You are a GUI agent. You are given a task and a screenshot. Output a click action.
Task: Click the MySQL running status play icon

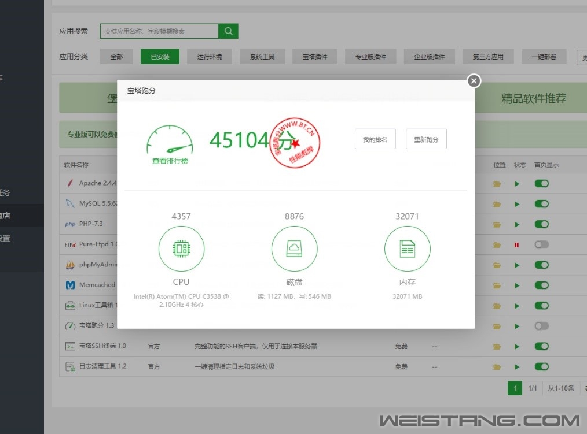[x=517, y=204]
